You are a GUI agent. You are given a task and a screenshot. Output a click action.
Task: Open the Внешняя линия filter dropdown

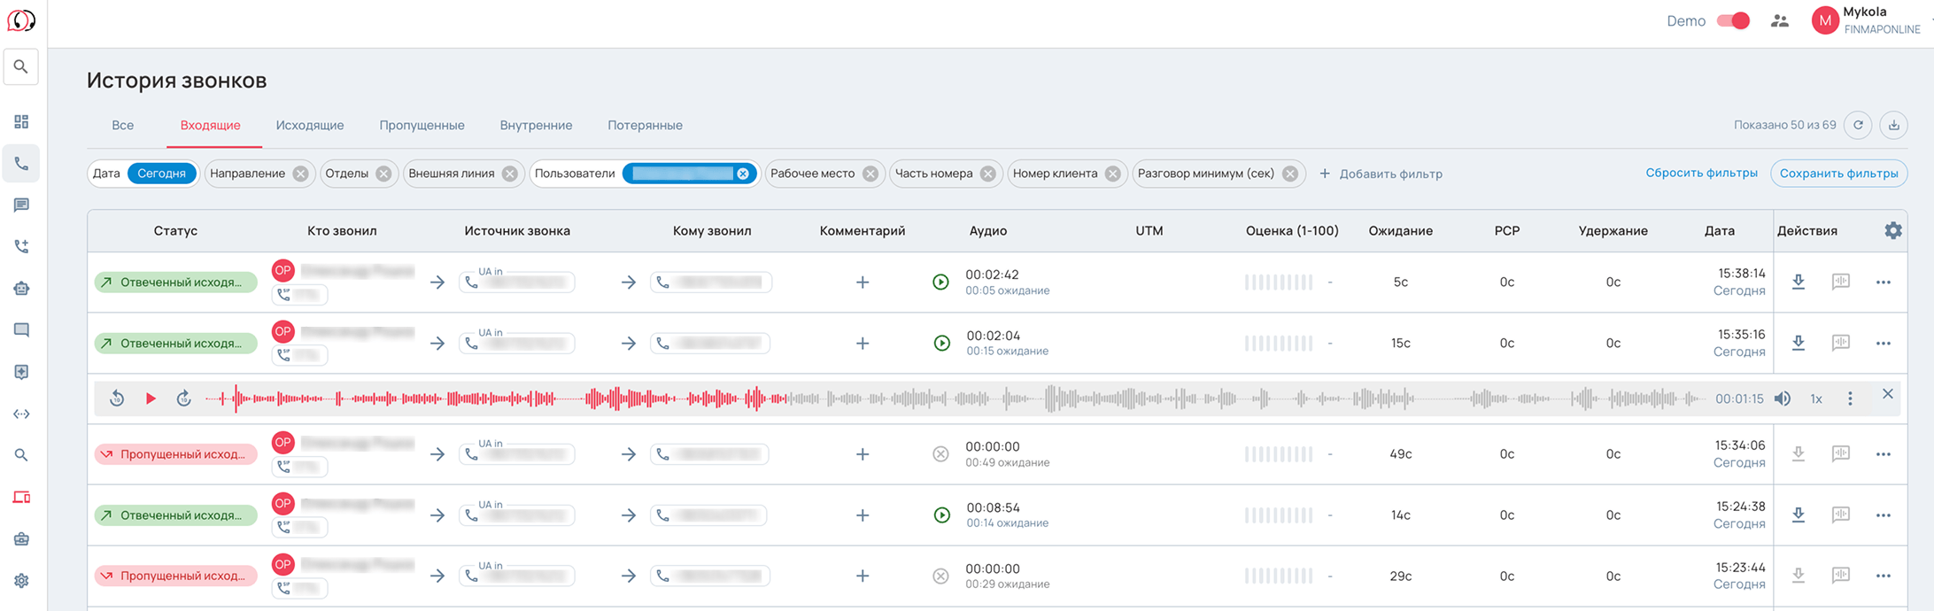click(x=462, y=174)
